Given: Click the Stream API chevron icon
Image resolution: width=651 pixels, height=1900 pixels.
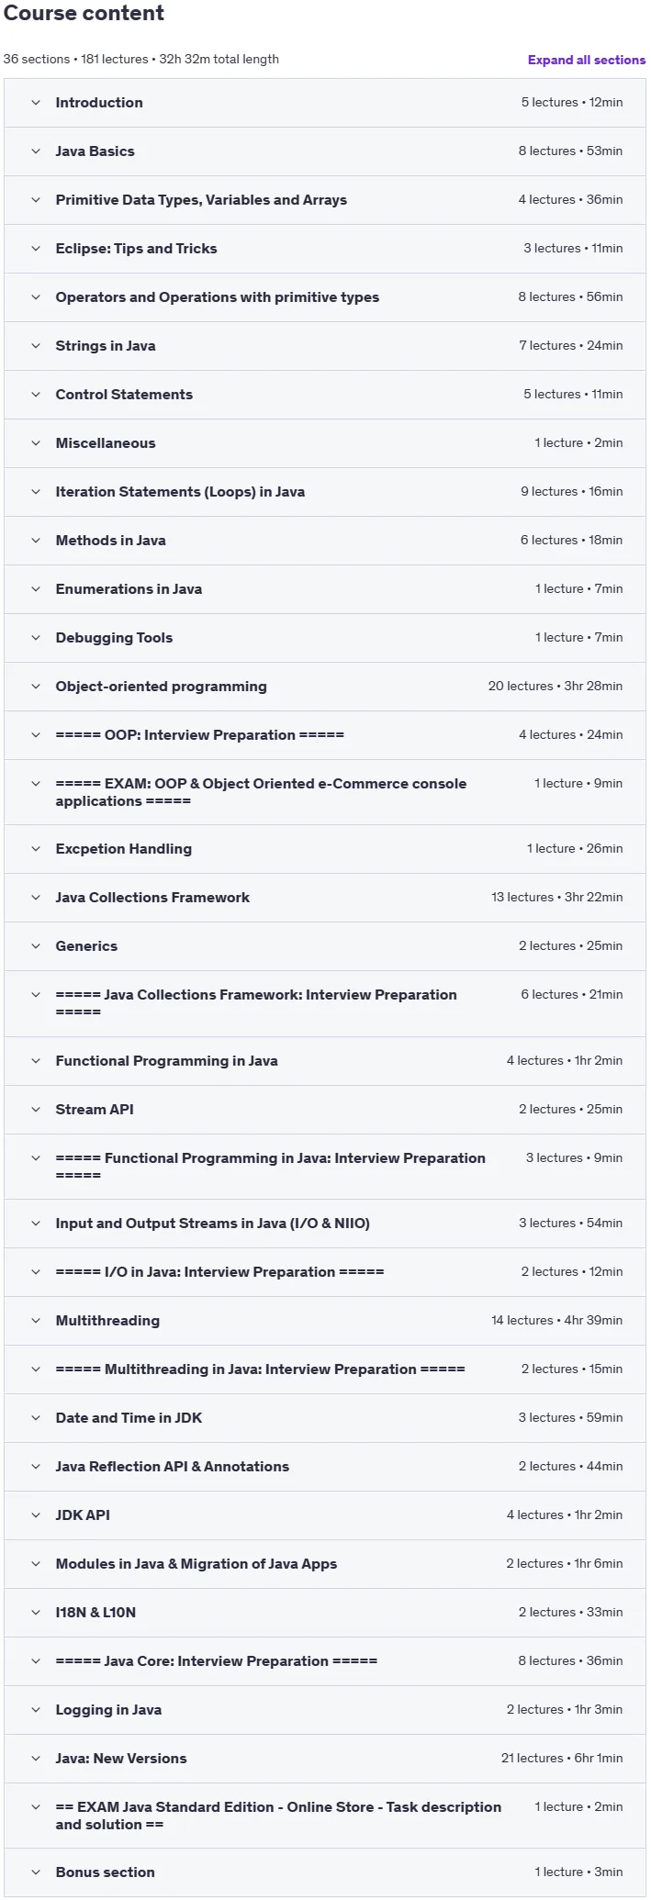Looking at the screenshot, I should (x=36, y=1110).
